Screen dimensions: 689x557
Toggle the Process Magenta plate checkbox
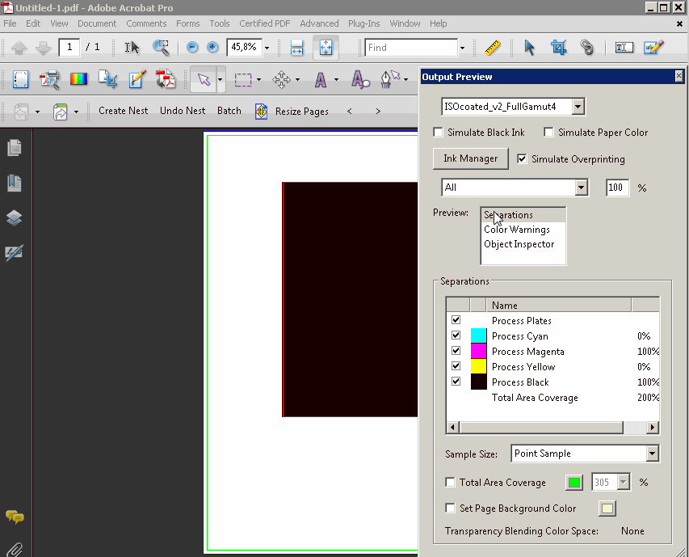coord(456,351)
